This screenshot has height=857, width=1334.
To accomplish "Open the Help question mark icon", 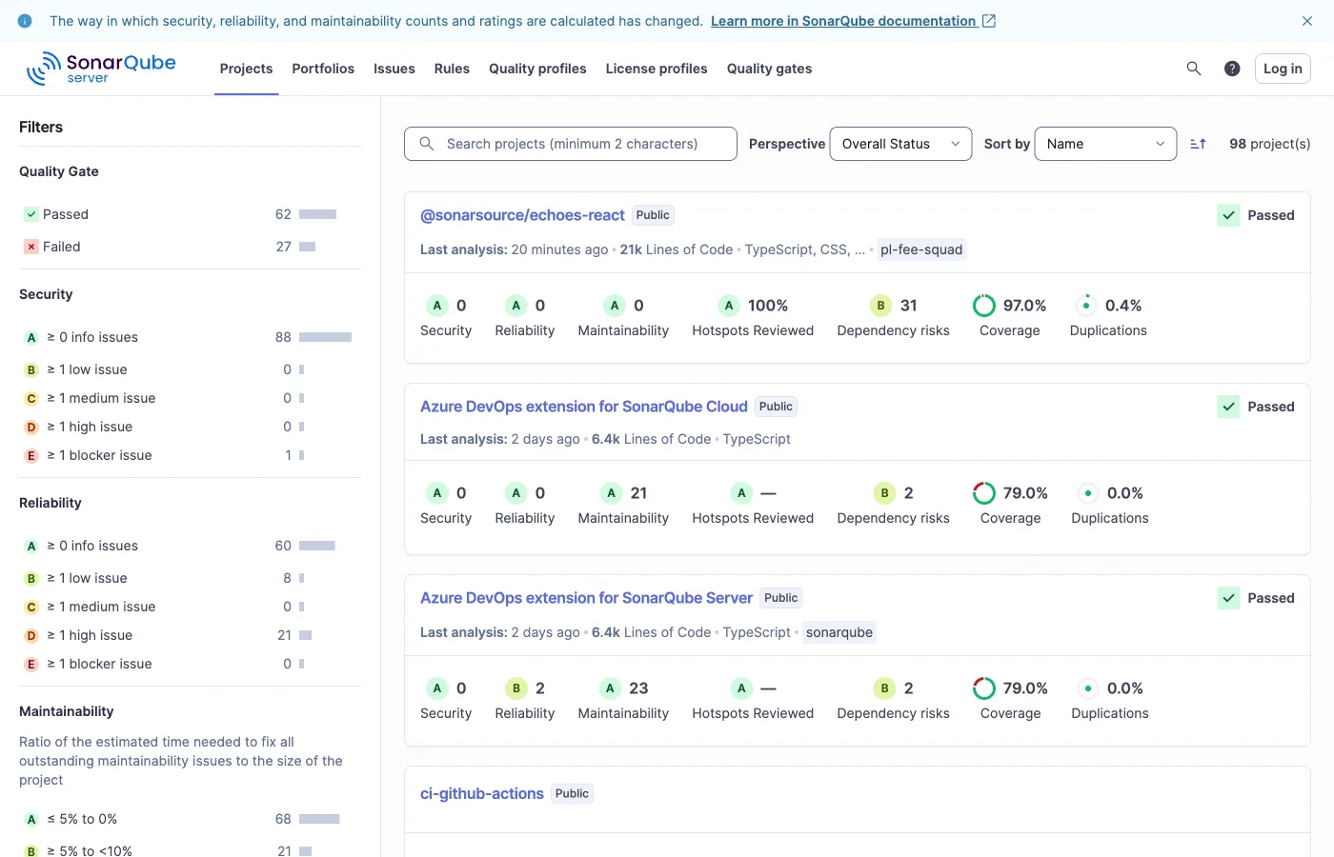I will (1232, 68).
